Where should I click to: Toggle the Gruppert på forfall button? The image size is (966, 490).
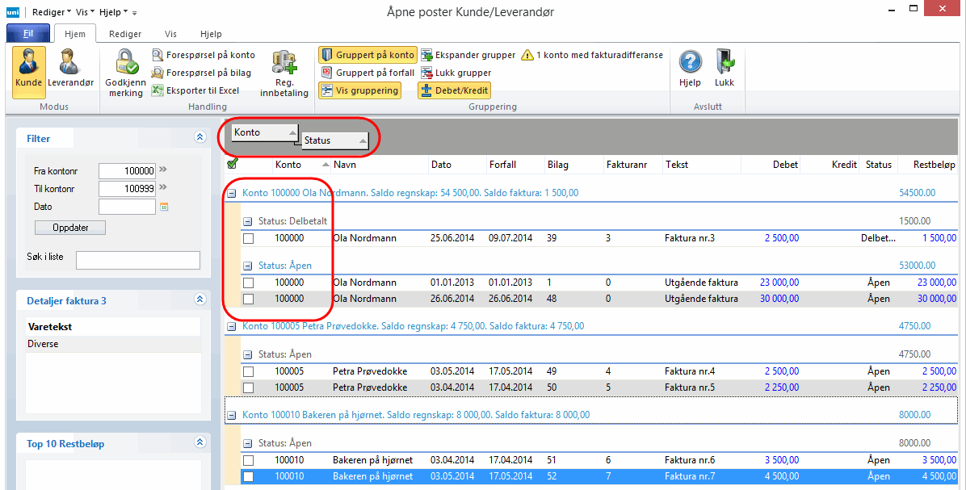pyautogui.click(x=367, y=73)
